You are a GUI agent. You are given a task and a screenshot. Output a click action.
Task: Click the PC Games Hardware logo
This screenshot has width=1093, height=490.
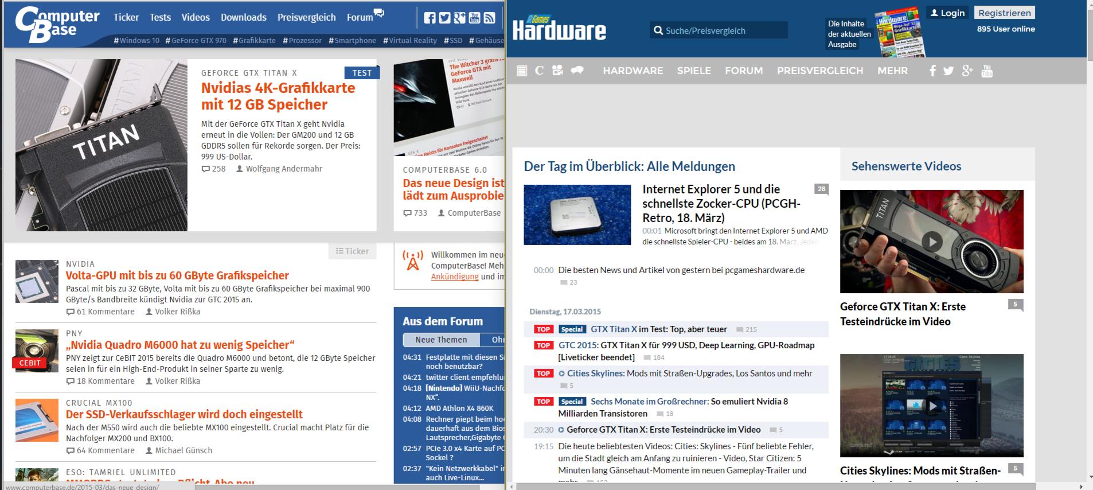point(559,29)
